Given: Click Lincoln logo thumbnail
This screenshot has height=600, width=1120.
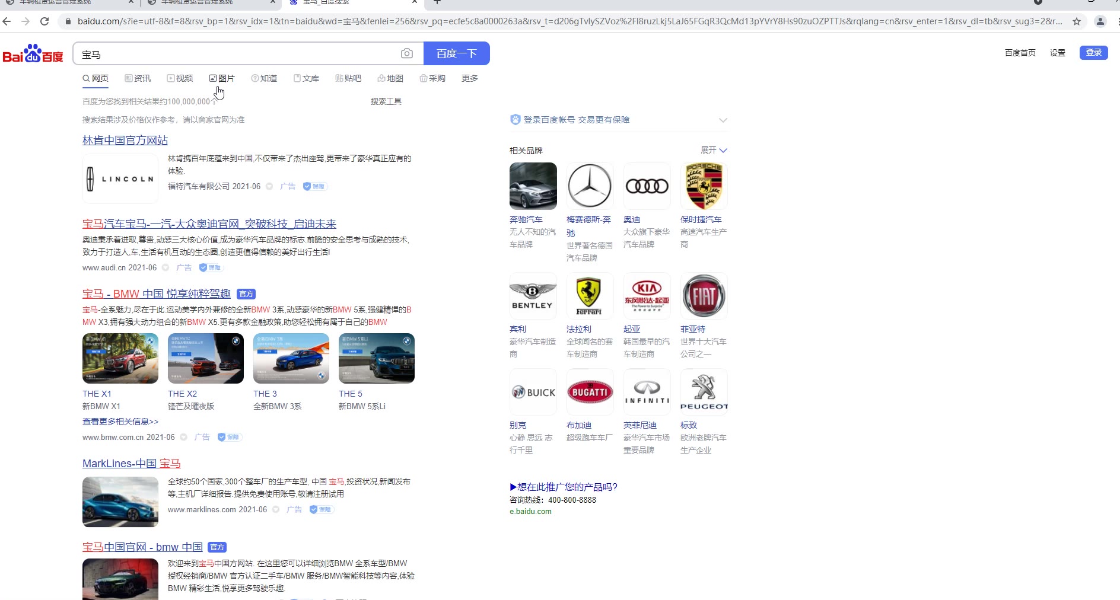Looking at the screenshot, I should [120, 178].
